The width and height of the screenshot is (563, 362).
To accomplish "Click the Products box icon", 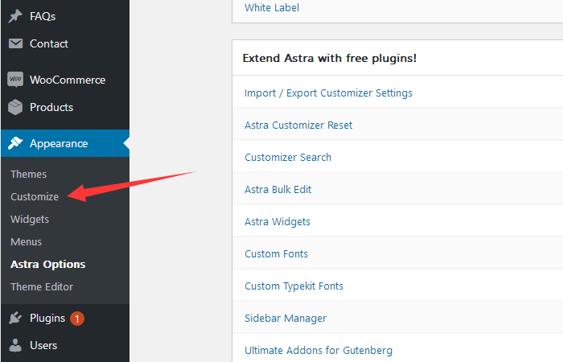I will coord(15,107).
